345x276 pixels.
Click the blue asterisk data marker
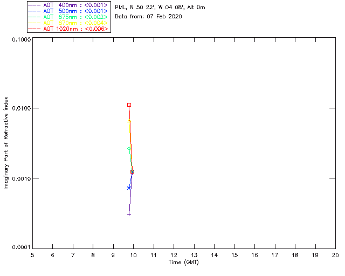(x=129, y=188)
